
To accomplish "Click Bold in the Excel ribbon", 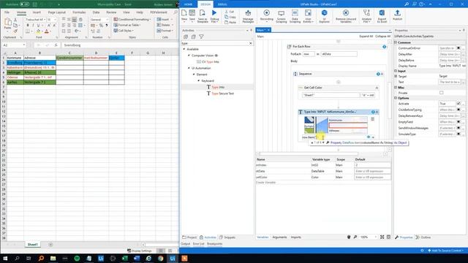I will point(28,26).
